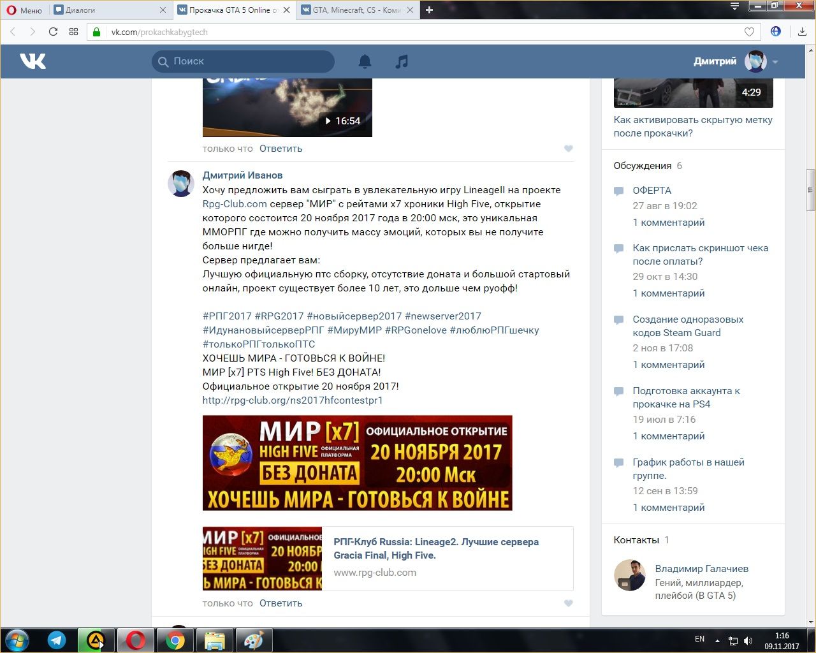Open the volume tray icon
Screen dimensions: 816x653
748,640
